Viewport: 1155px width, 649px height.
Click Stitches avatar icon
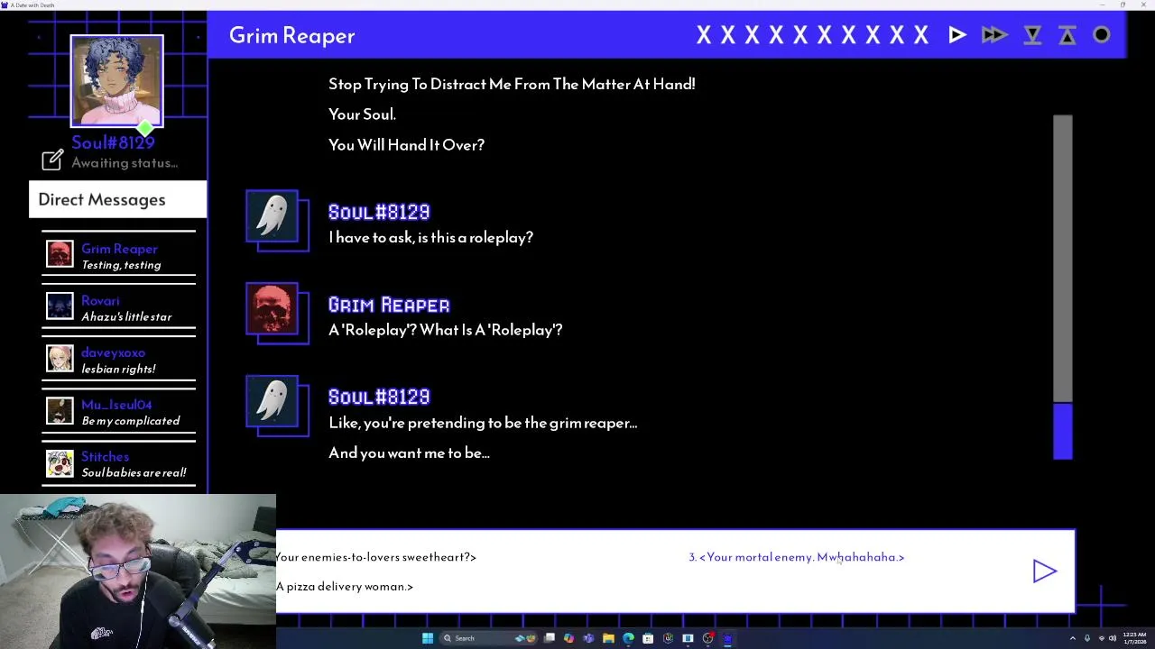(60, 463)
